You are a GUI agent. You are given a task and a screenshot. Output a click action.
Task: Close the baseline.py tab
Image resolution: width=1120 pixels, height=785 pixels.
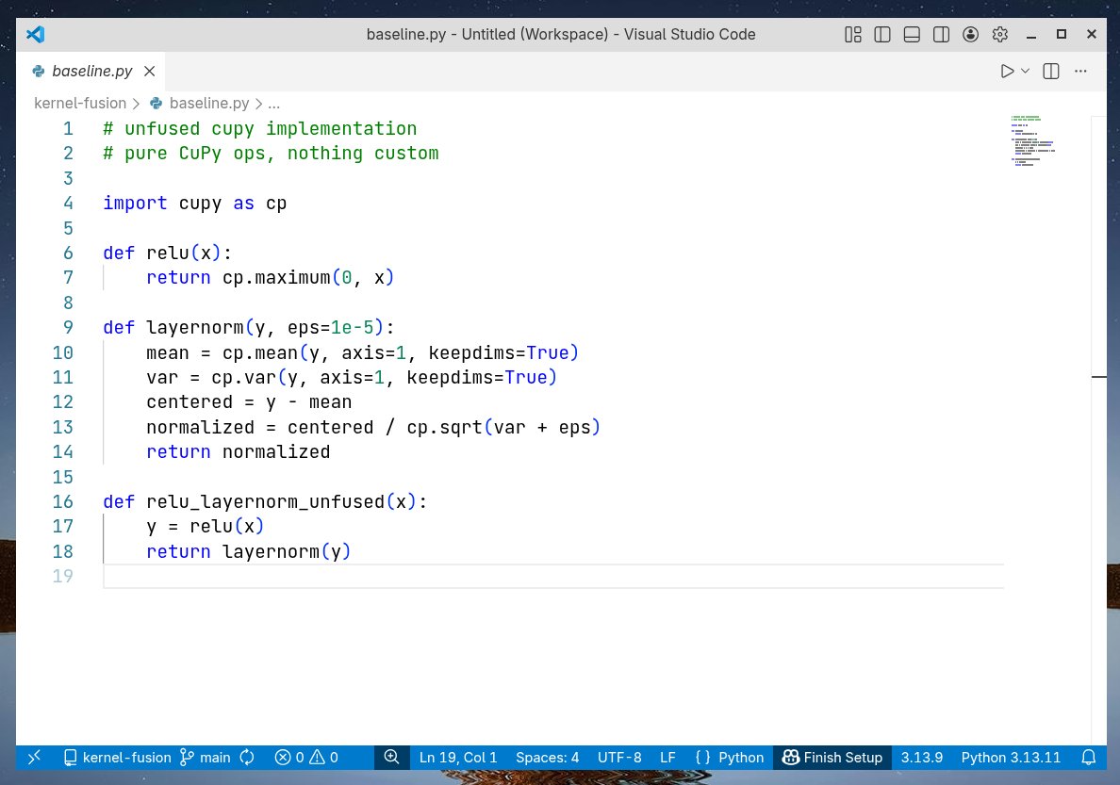coord(149,71)
